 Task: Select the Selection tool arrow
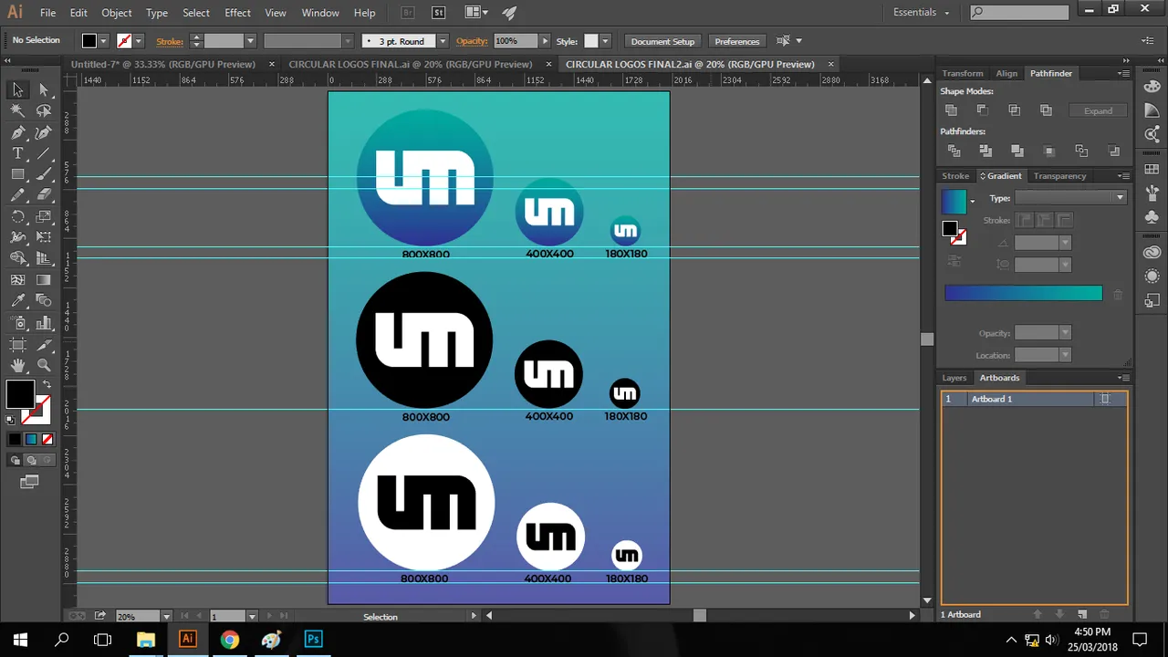click(x=17, y=89)
